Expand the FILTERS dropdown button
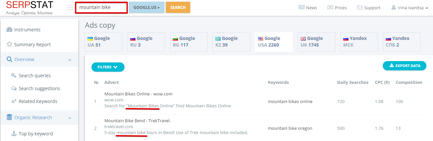The height and width of the screenshot is (141, 433). click(x=108, y=67)
